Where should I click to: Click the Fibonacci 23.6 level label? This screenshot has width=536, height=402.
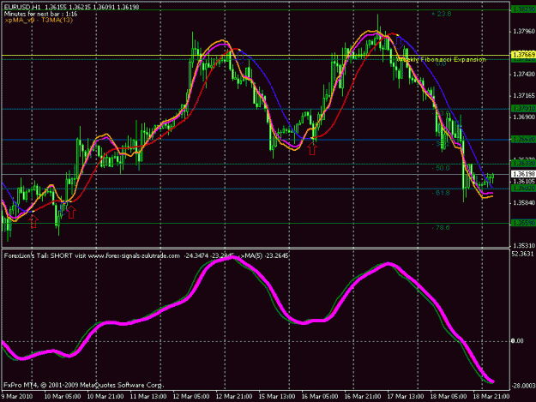[442, 14]
